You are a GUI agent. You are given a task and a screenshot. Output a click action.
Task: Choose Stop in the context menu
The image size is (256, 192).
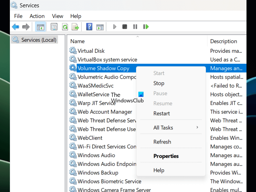coord(159,83)
